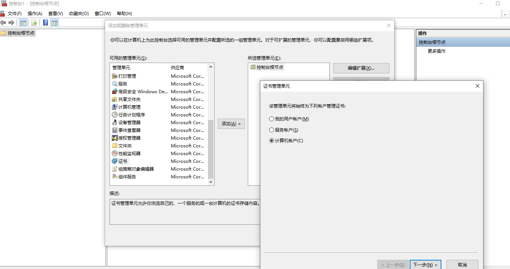Select the 性能监视器 snap-in
510x269 pixels.
(129, 153)
